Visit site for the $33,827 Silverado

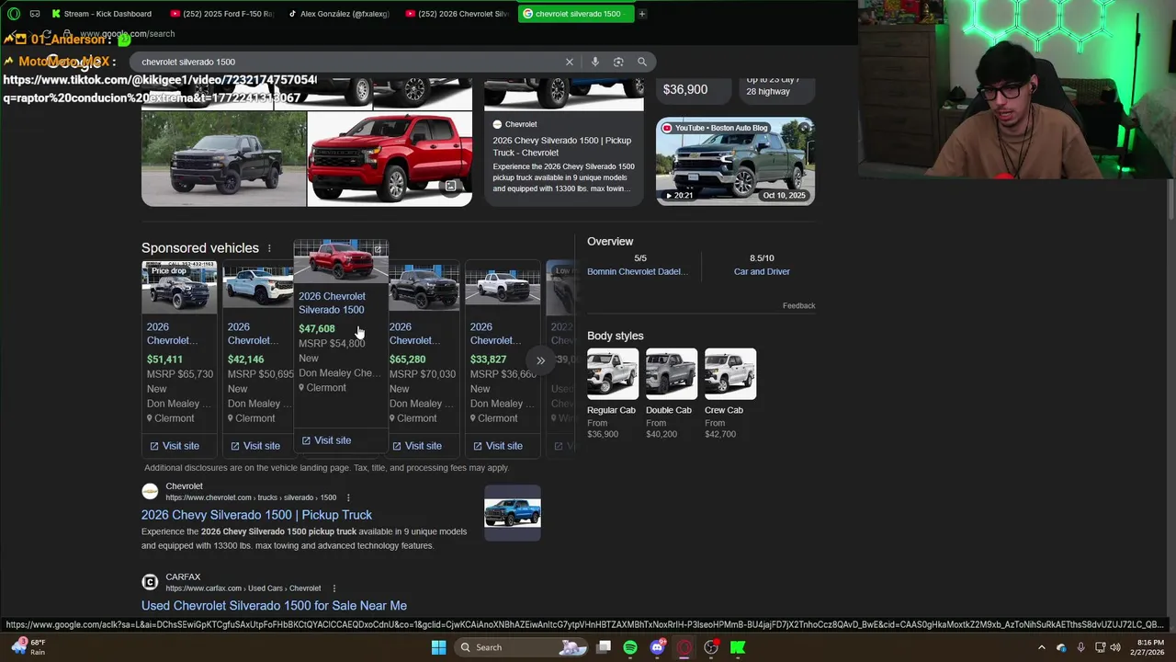pos(498,446)
